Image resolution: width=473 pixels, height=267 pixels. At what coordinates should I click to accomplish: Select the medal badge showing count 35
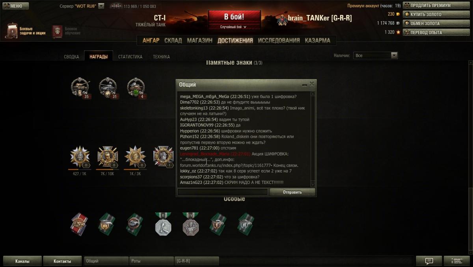[x=80, y=87]
